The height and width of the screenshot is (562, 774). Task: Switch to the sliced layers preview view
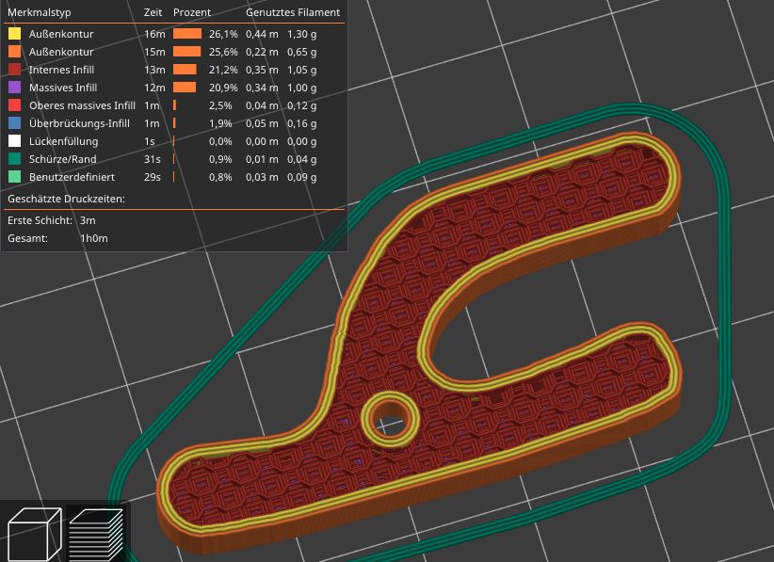point(96,535)
